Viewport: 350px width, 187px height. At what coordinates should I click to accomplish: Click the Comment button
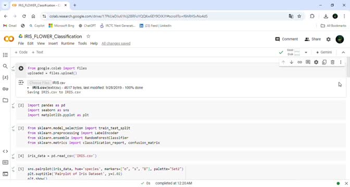click(286, 39)
